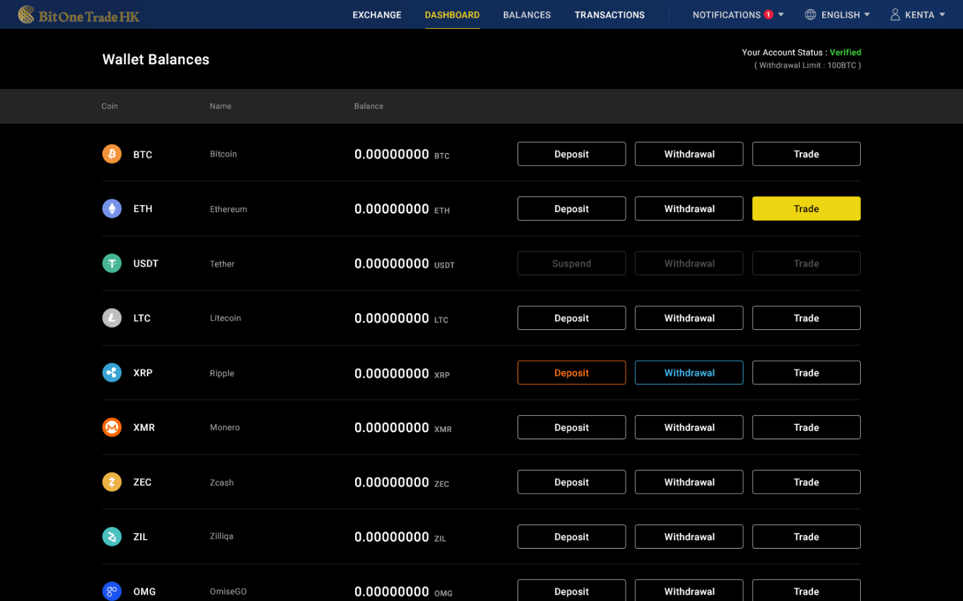The image size is (963, 601).
Task: Trade ZIL
Action: point(806,537)
